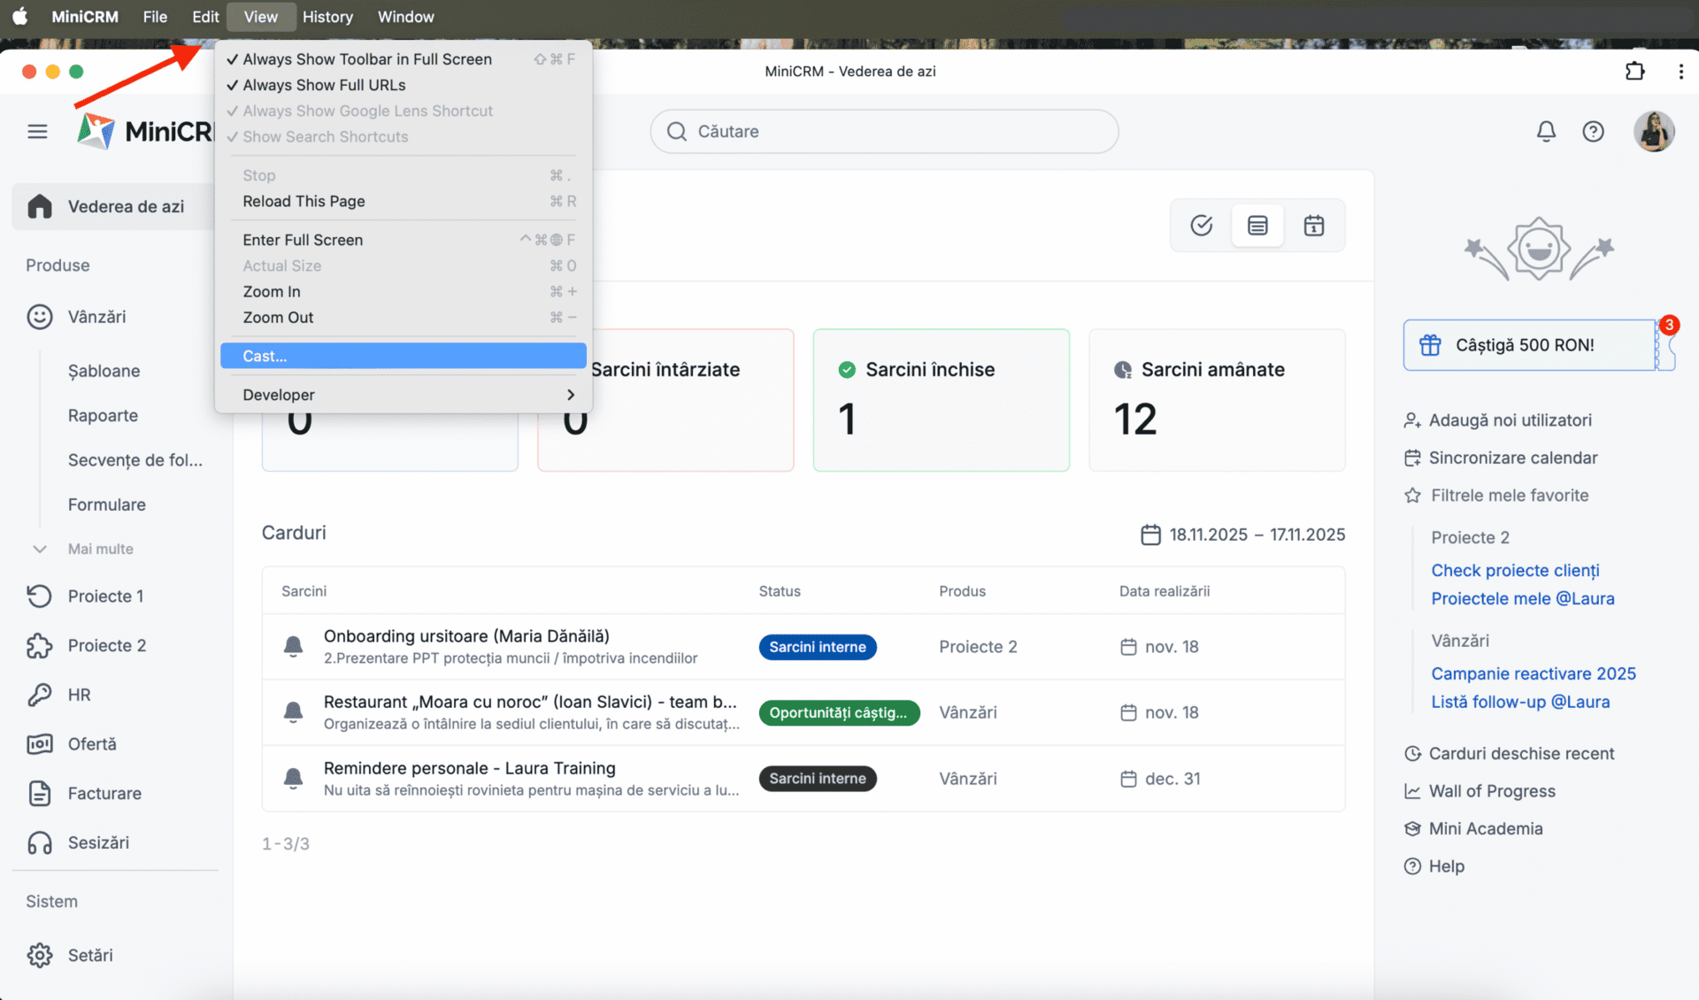Viewport: 1699px width, 1000px height.
Task: Open the extensions puzzle icon
Action: click(1634, 72)
